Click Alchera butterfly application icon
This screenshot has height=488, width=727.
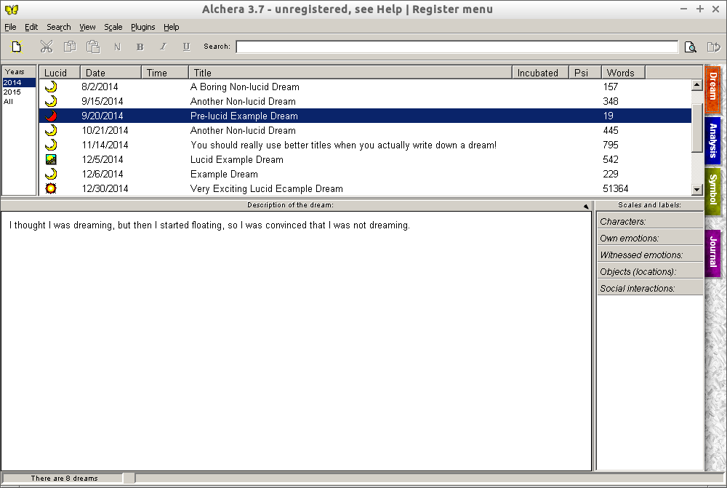[x=12, y=9]
